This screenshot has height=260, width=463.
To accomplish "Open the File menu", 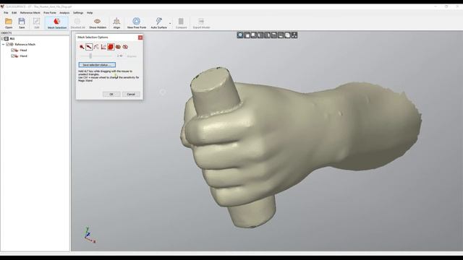I will pyautogui.click(x=6, y=13).
